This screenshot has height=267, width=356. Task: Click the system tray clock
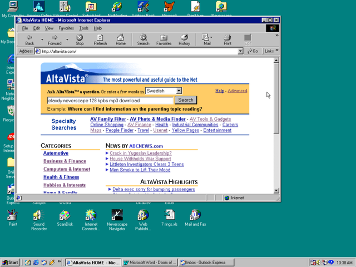pyautogui.click(x=344, y=263)
